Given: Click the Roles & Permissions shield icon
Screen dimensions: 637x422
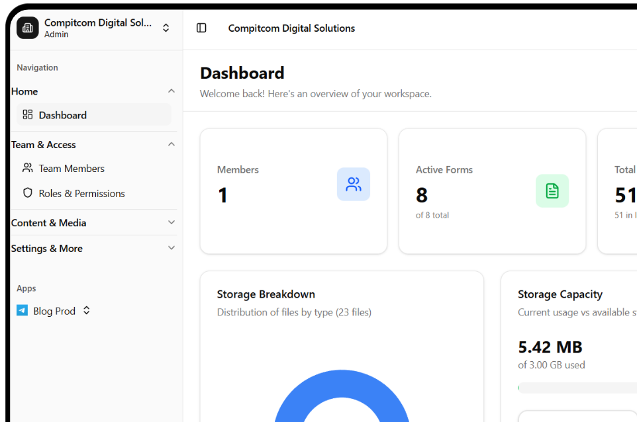Looking at the screenshot, I should (x=28, y=193).
